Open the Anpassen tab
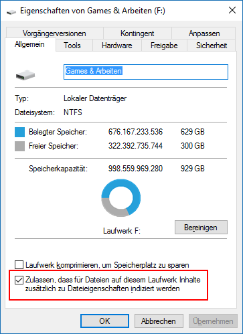Viewport: 243px width, 334px height. coord(204,33)
